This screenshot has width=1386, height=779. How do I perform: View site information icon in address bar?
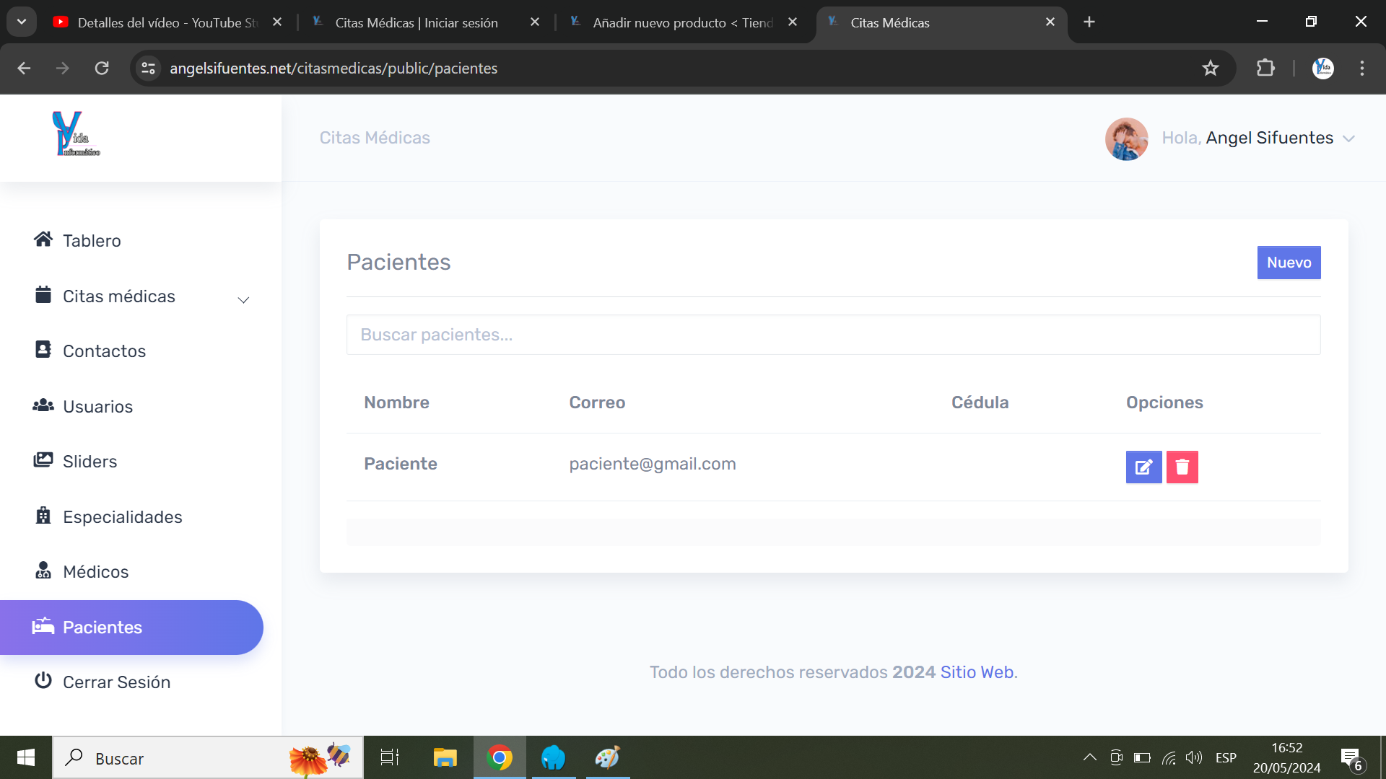[149, 68]
